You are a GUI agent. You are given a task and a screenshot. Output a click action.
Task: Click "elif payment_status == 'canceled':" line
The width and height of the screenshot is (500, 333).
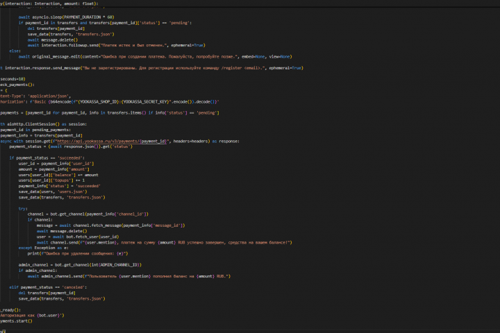click(48, 287)
